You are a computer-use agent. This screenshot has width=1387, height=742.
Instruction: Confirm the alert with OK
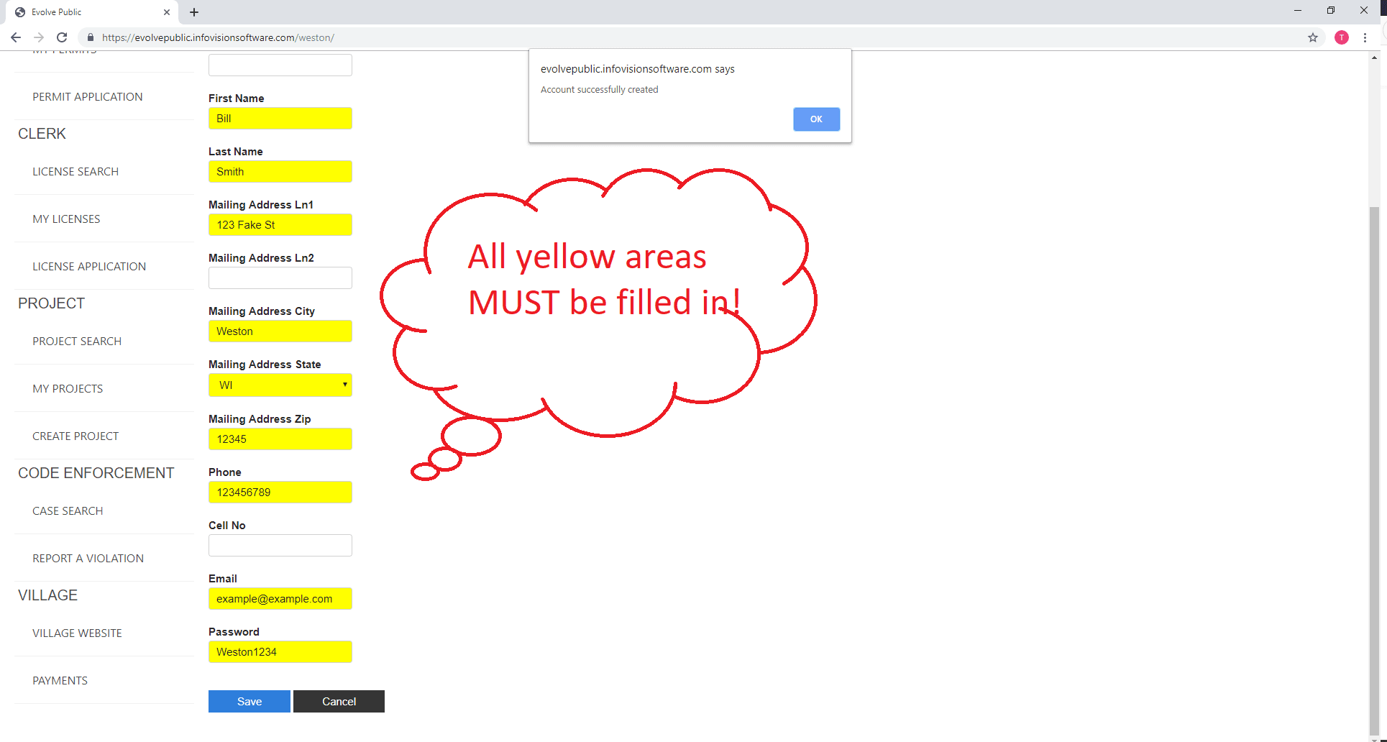(x=816, y=119)
